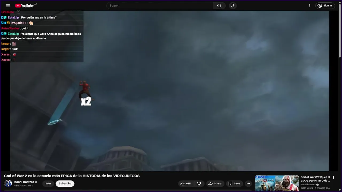Save the video to a playlist
The image size is (342, 192).
click(x=234, y=183)
